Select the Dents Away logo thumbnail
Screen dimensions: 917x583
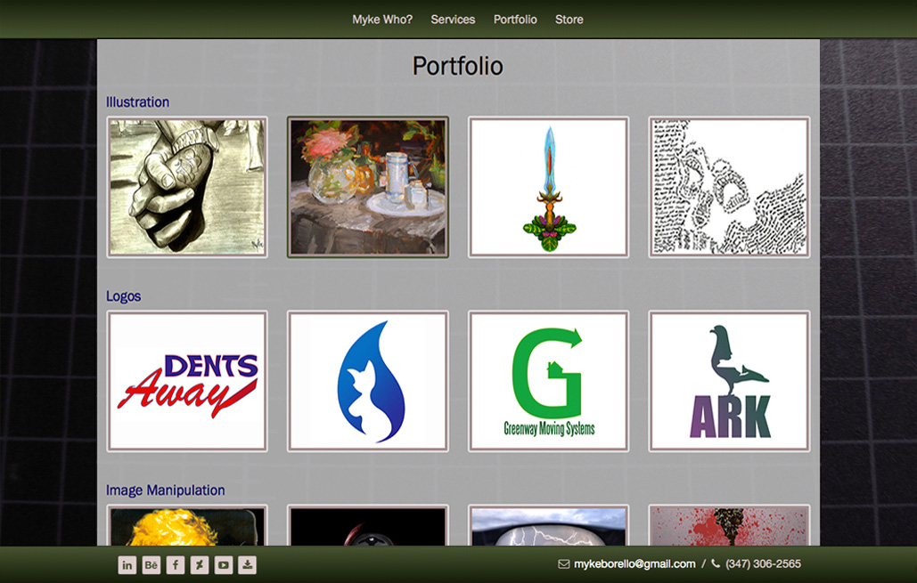(187, 382)
